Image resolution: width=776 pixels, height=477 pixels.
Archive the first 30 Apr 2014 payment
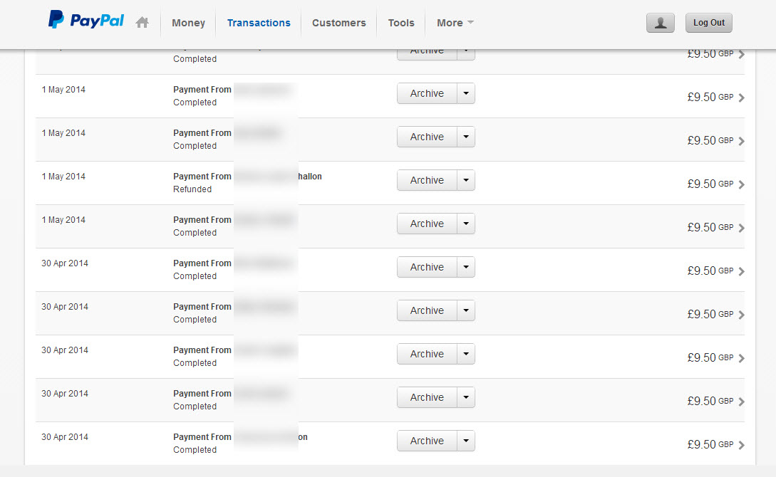427,268
